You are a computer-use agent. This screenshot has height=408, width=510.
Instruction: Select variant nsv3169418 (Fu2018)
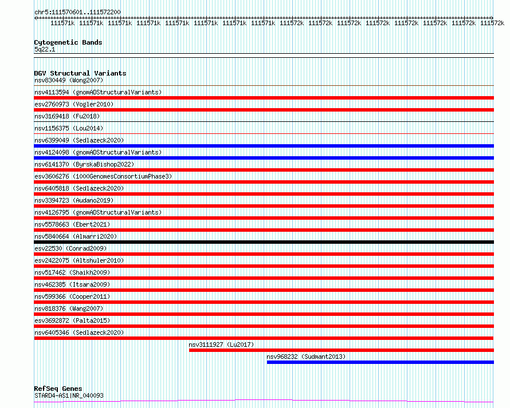point(67,116)
